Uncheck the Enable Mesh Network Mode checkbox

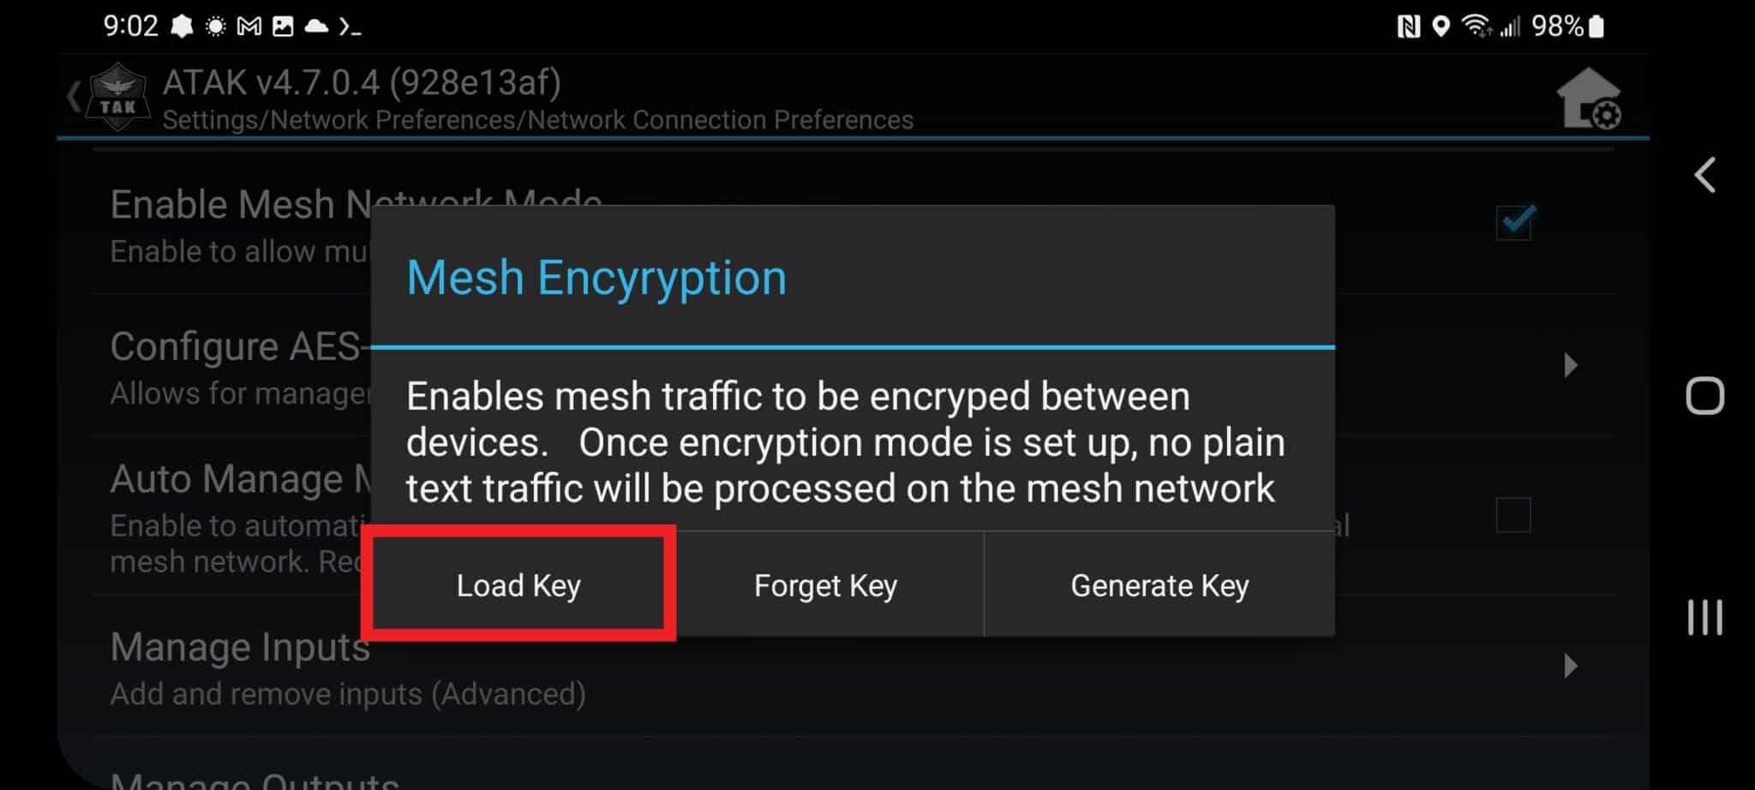click(x=1513, y=223)
